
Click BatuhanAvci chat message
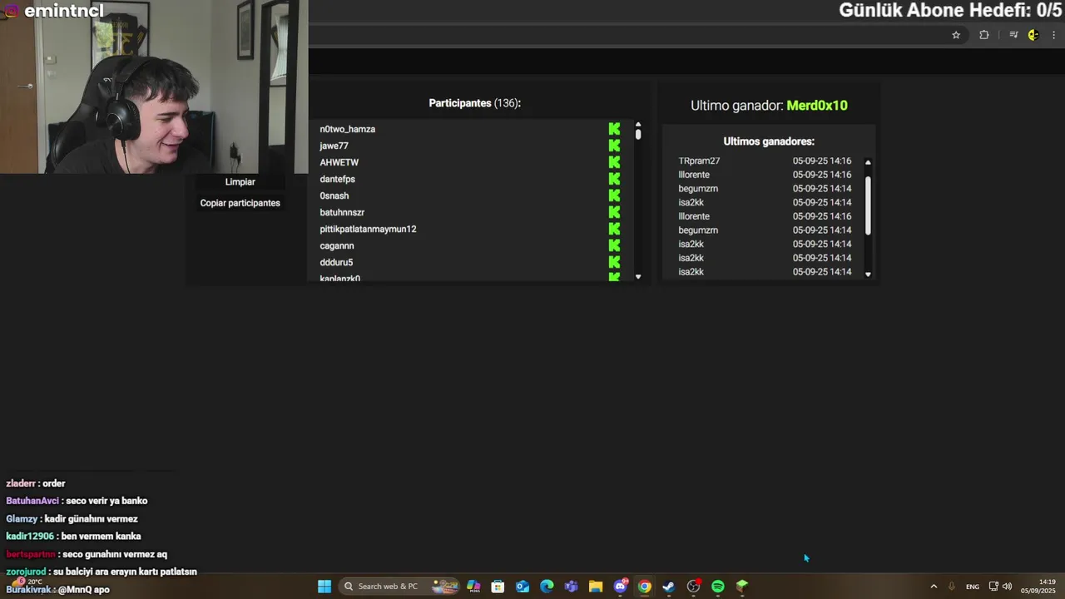pyautogui.click(x=77, y=501)
